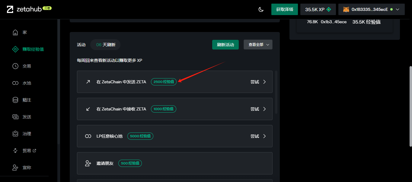The width and height of the screenshot is (412, 182).
Task: Open the 水池 pool icon
Action: click(x=15, y=83)
